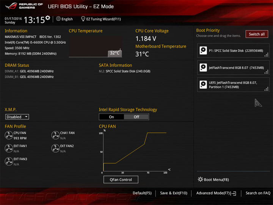
Task: Turn Intel Rapid Storage Technology Off
Action: pos(136,117)
